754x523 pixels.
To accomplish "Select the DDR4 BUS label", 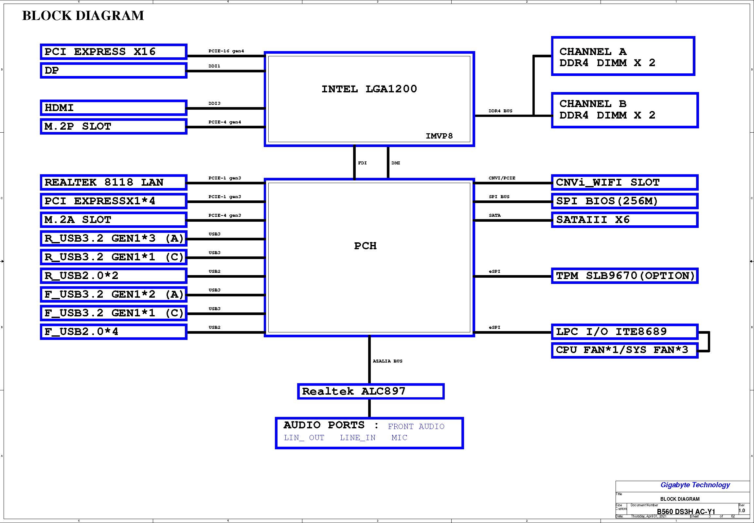I will coord(500,111).
